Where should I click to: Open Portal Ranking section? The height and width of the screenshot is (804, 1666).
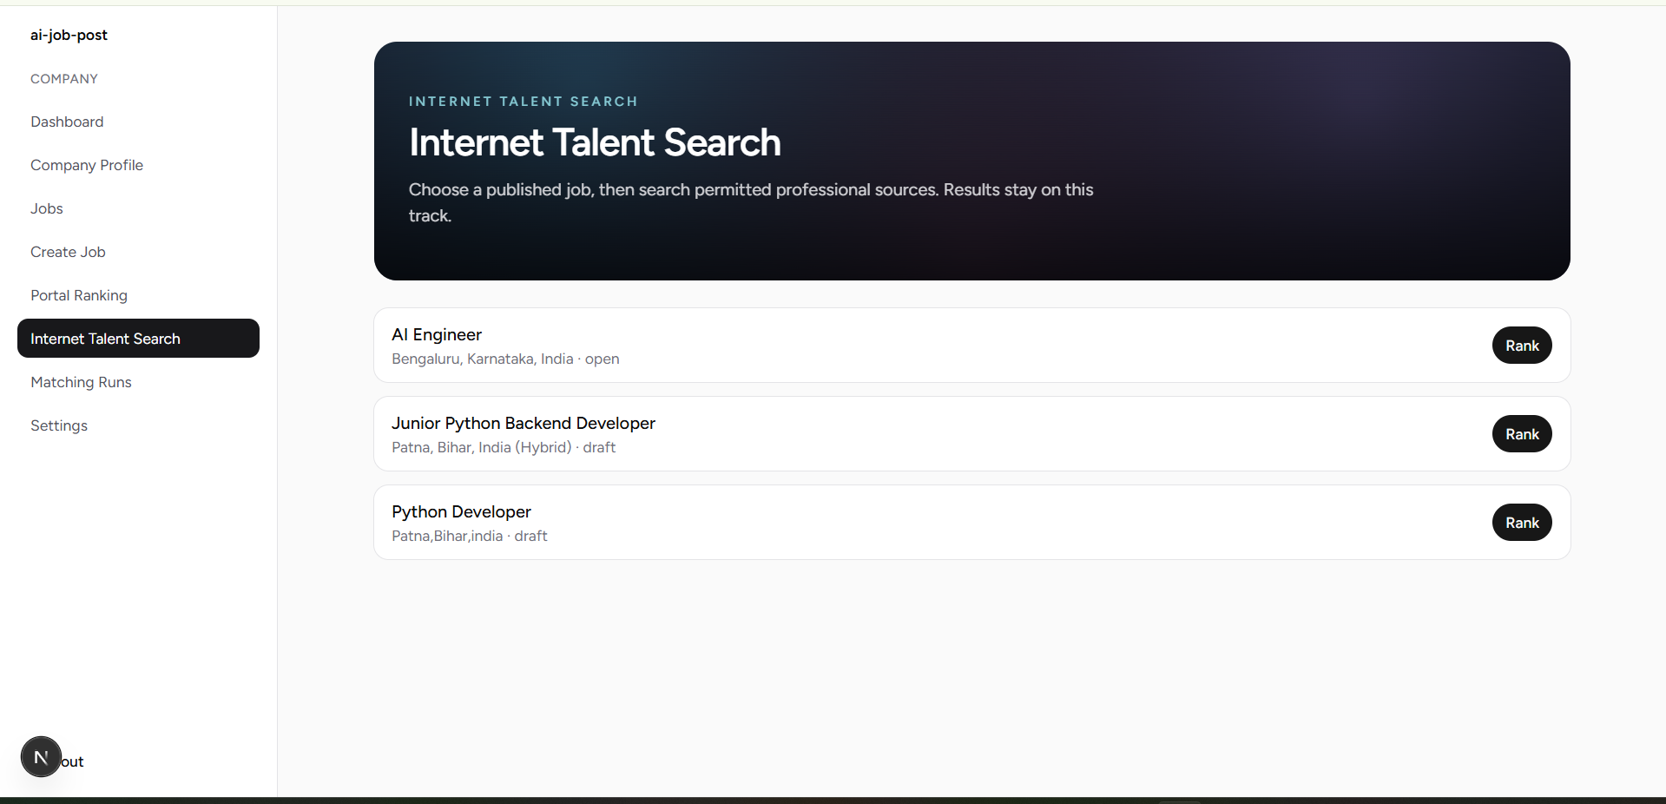(x=79, y=295)
